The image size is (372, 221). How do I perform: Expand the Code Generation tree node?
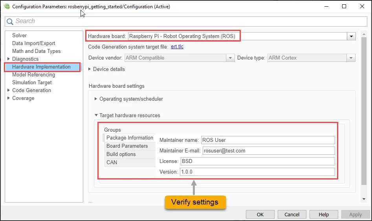point(9,90)
